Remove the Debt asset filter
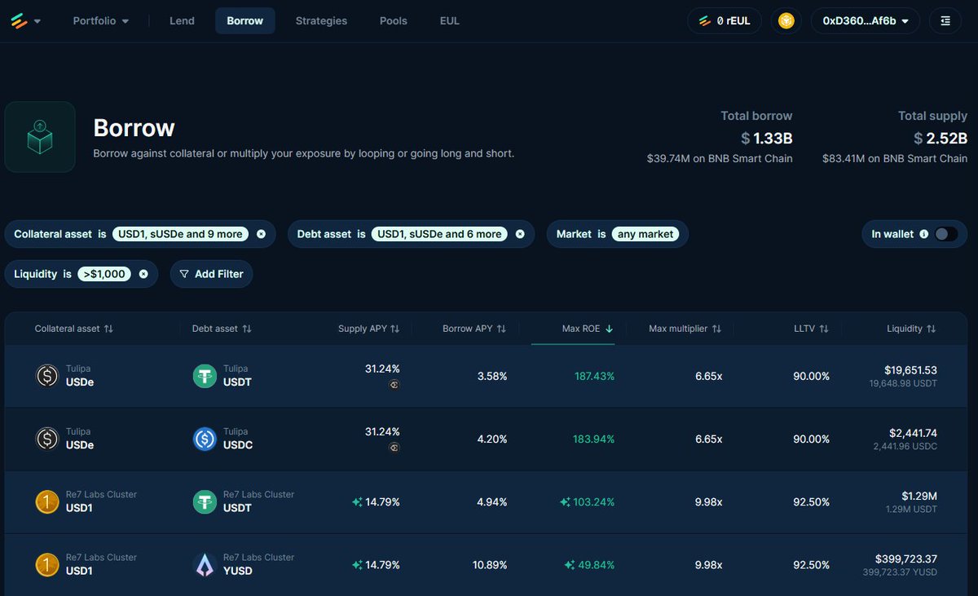 coord(520,234)
